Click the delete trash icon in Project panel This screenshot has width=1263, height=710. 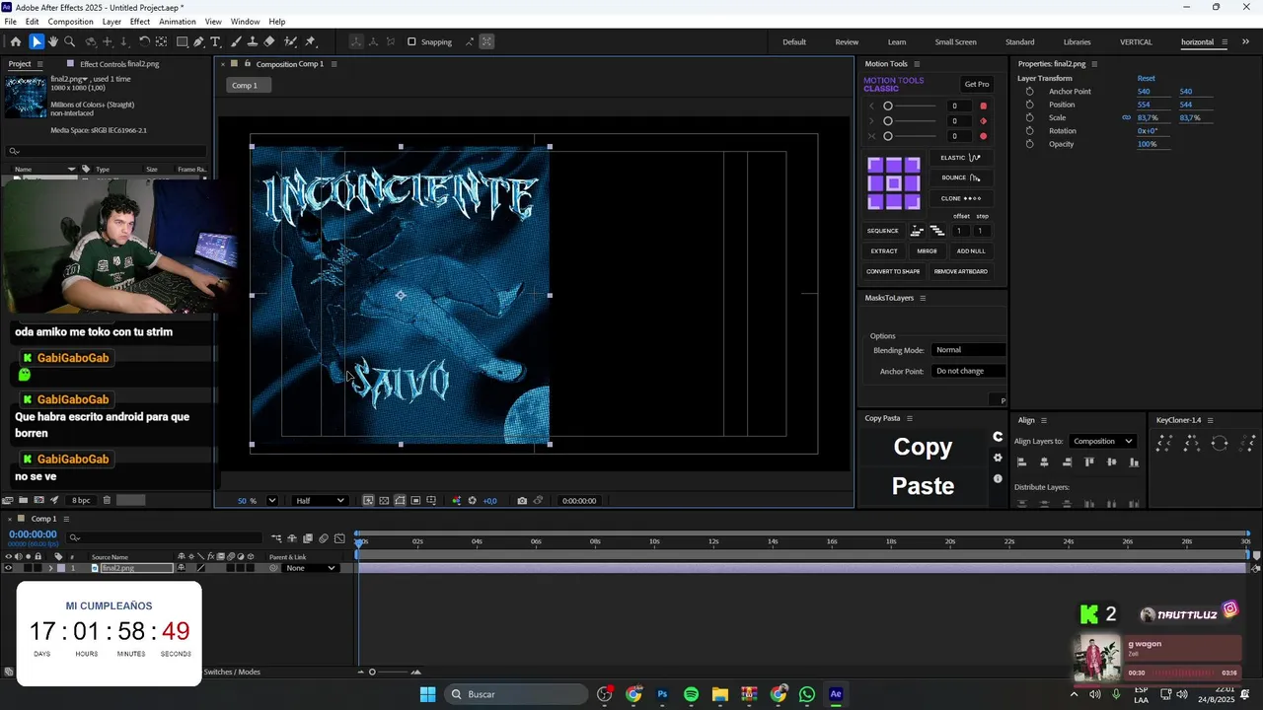click(107, 501)
